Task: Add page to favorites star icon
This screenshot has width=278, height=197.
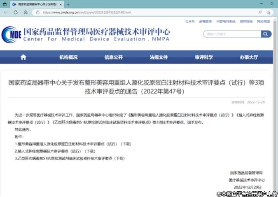Action: tap(269, 12)
